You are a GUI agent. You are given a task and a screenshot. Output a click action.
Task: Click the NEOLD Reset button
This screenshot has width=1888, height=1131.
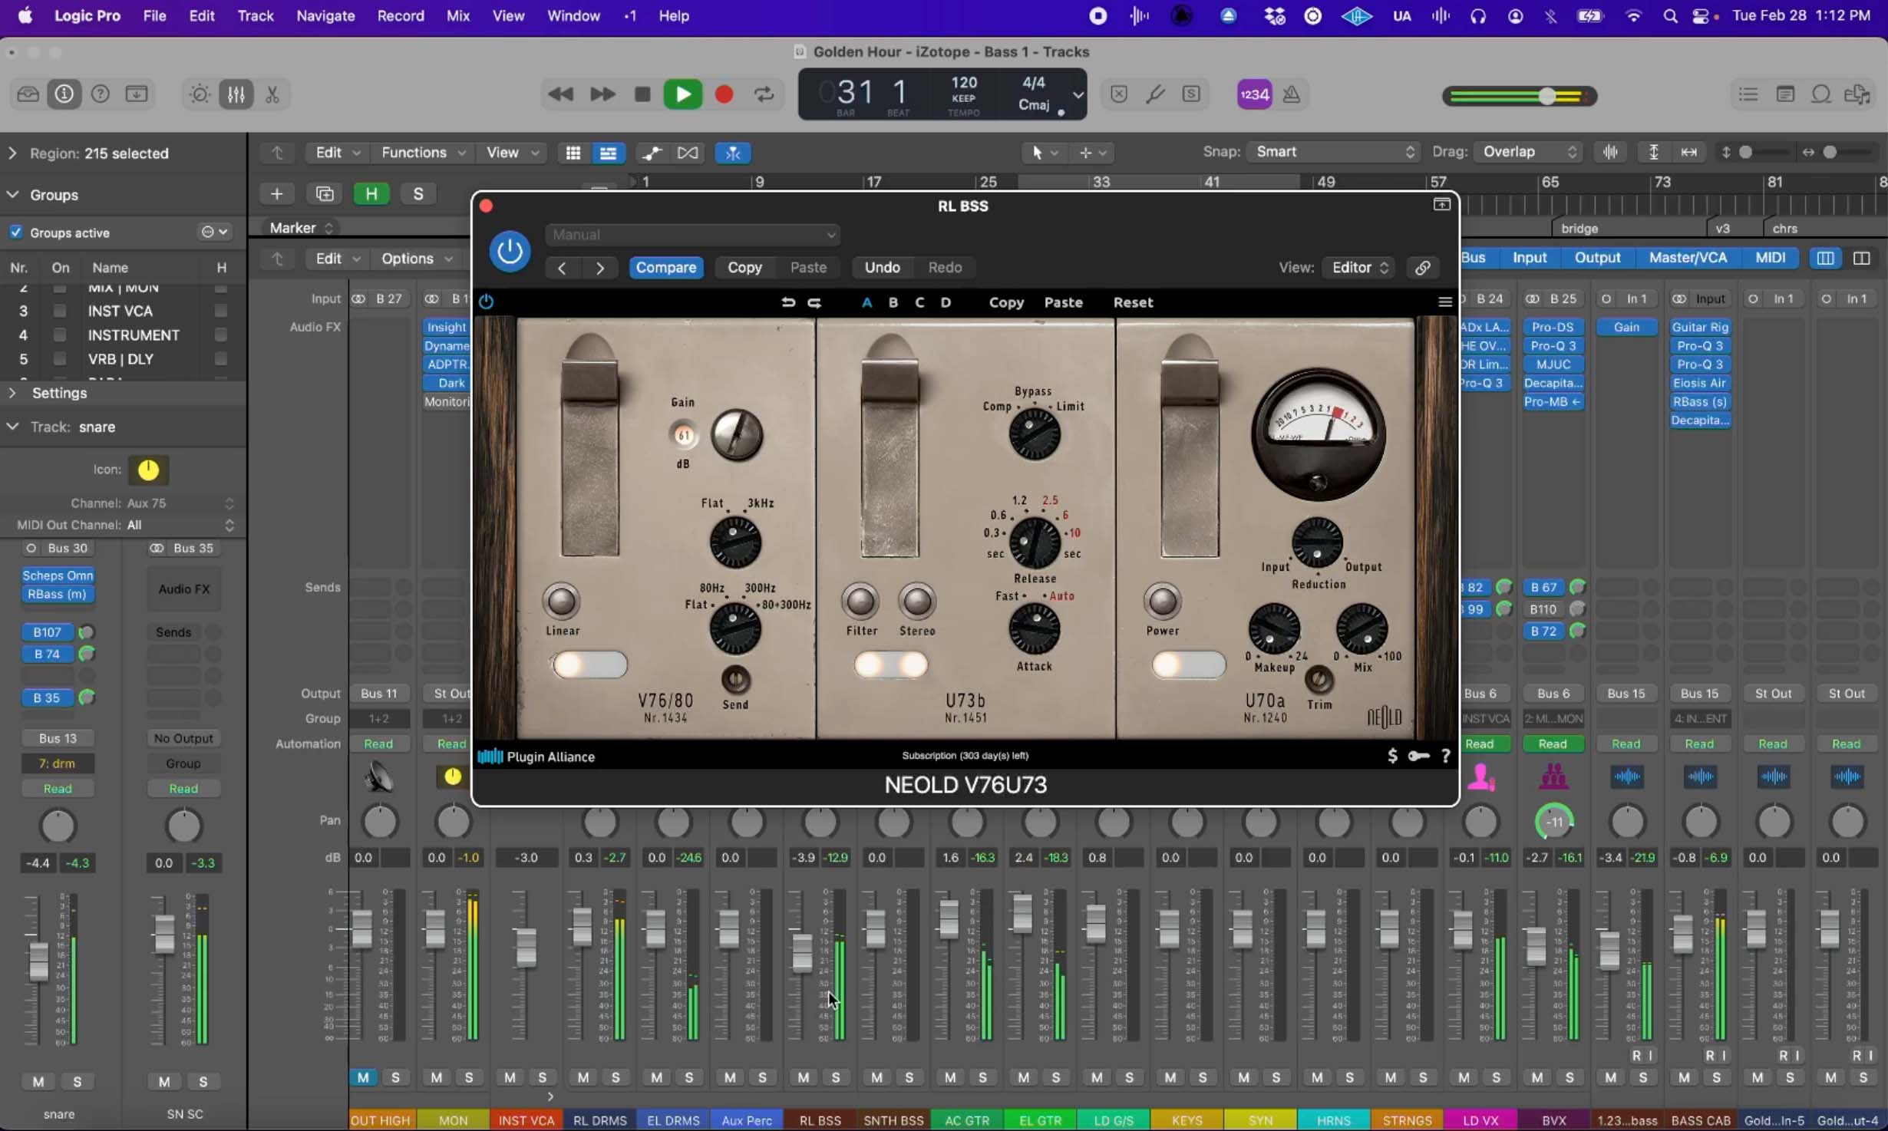tap(1133, 302)
